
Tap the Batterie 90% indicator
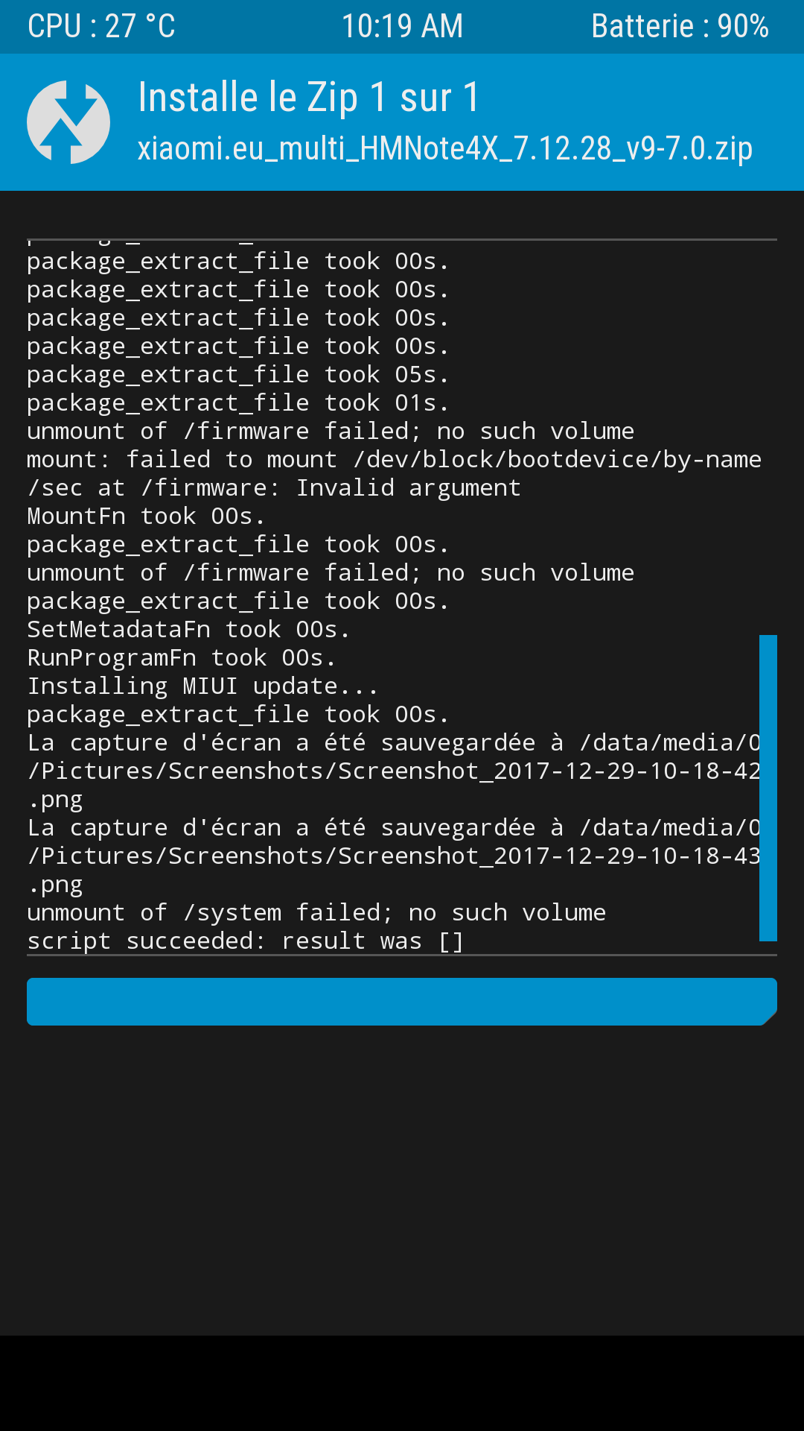(680, 27)
